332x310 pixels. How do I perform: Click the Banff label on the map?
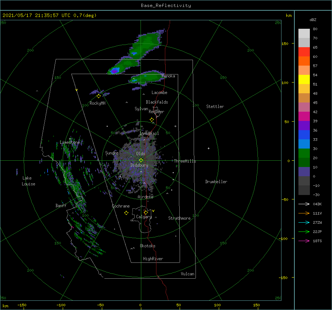coord(61,205)
